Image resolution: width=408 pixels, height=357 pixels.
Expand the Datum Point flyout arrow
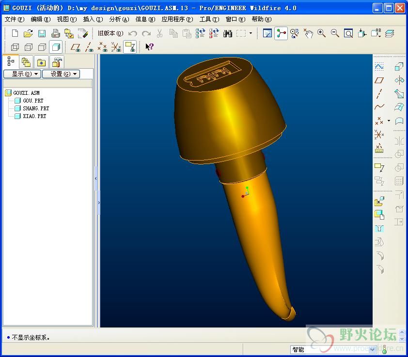[389, 121]
